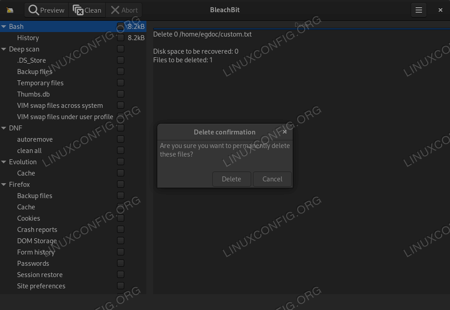Screen dimensions: 450x310
Task: Click 'Files to be deleted: 1' text
Action: tap(183, 60)
